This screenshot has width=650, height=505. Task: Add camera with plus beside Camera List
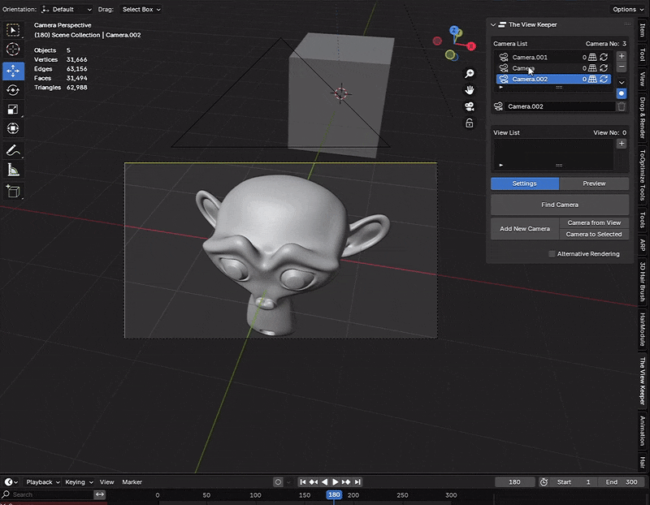(x=622, y=56)
